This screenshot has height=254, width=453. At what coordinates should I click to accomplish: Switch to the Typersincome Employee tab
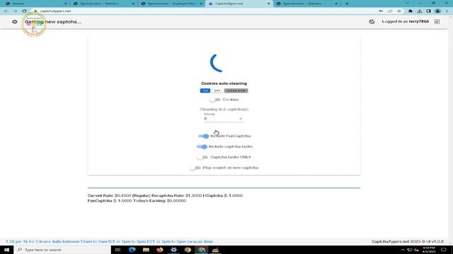click(171, 4)
